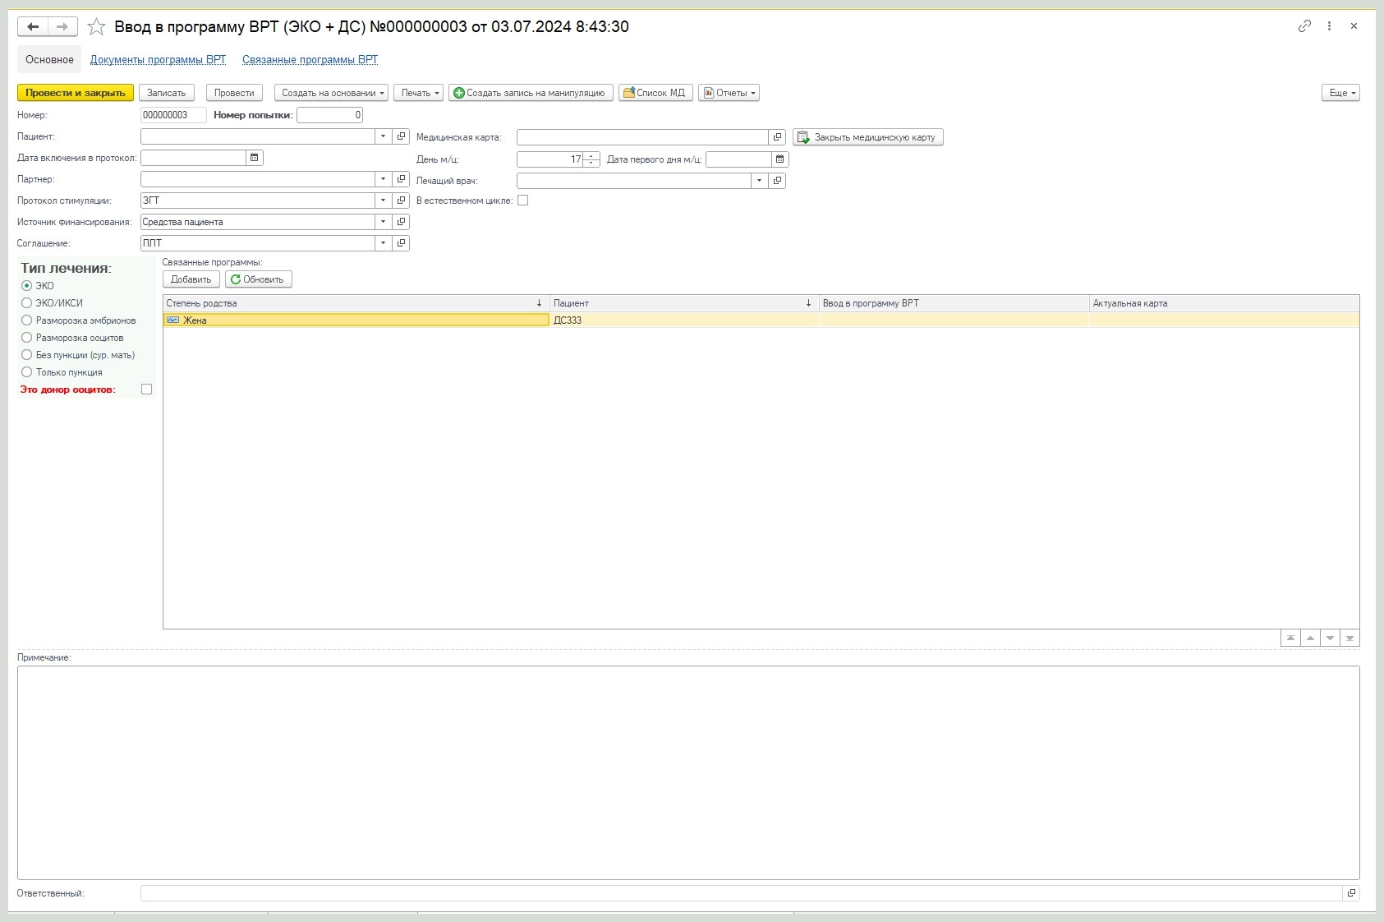This screenshot has height=922, width=1384.
Task: Move table row to the very bottom
Action: click(1350, 638)
